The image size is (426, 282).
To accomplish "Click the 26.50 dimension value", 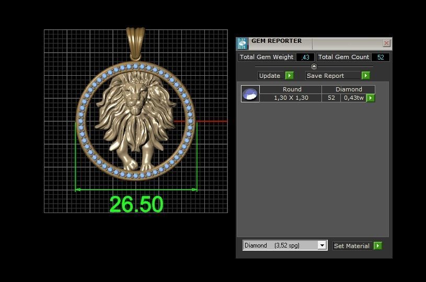I will [136, 204].
